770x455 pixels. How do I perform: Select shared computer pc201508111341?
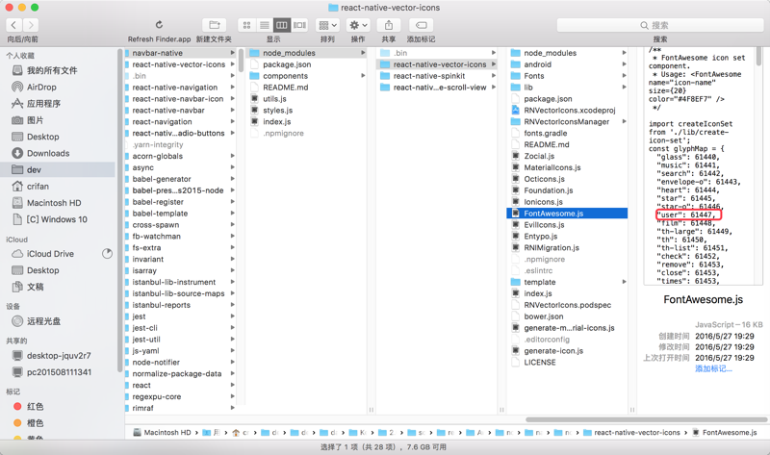coord(59,372)
